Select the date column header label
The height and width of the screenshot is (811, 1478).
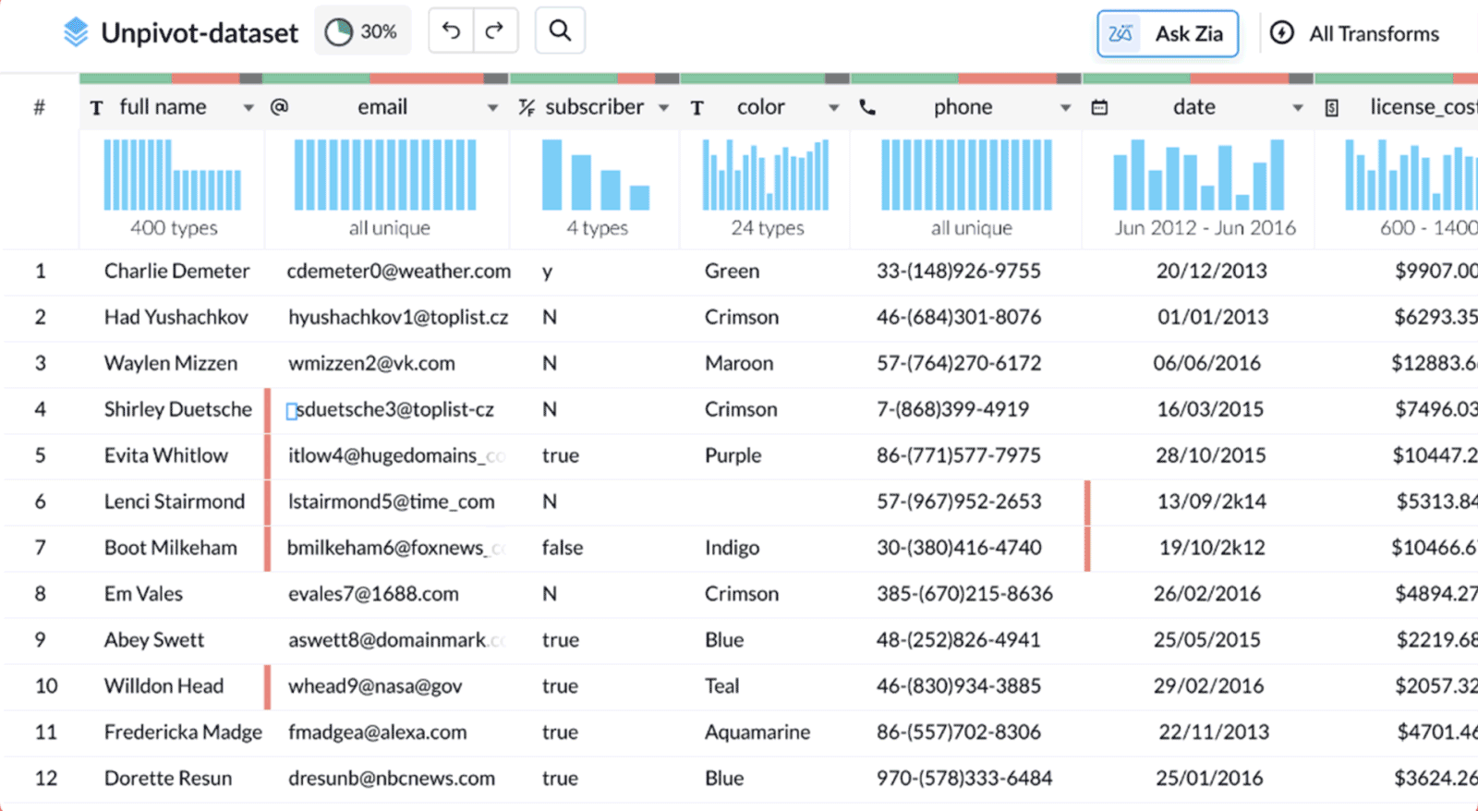pyautogui.click(x=1194, y=107)
